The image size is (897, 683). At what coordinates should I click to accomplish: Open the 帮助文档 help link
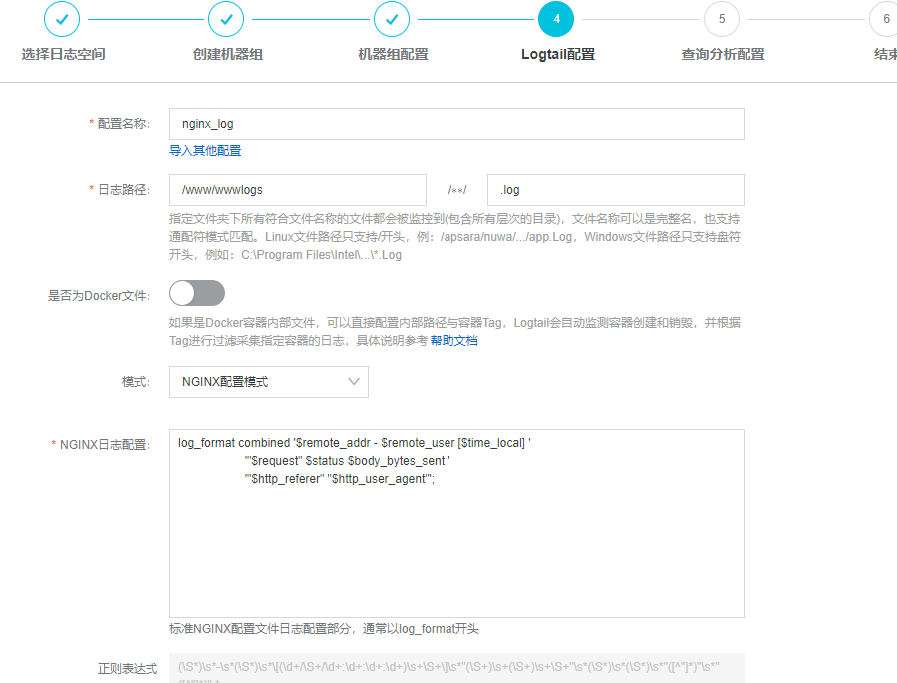coord(453,341)
